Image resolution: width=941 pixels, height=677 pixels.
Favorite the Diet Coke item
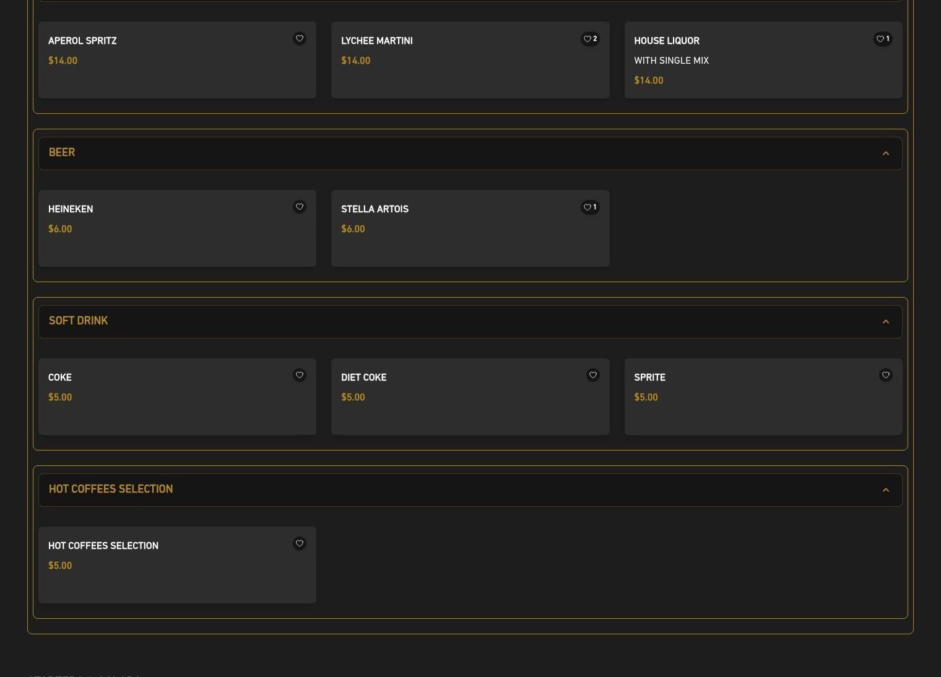592,375
